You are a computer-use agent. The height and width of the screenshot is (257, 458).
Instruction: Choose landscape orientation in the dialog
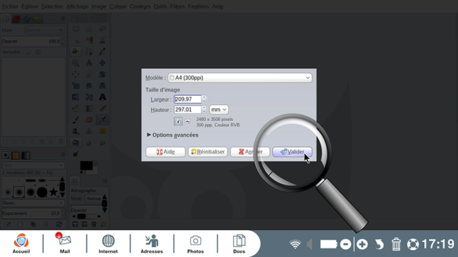pos(187,122)
